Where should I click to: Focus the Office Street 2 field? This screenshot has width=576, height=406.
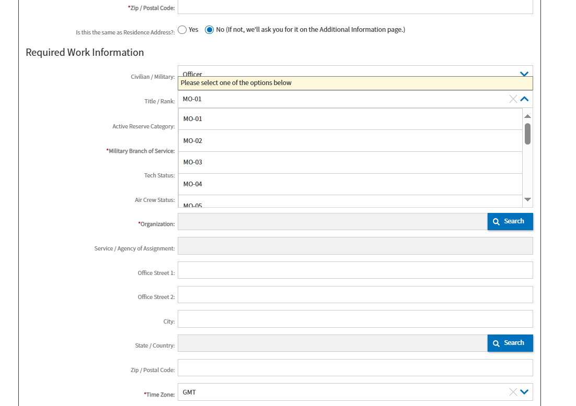click(355, 295)
